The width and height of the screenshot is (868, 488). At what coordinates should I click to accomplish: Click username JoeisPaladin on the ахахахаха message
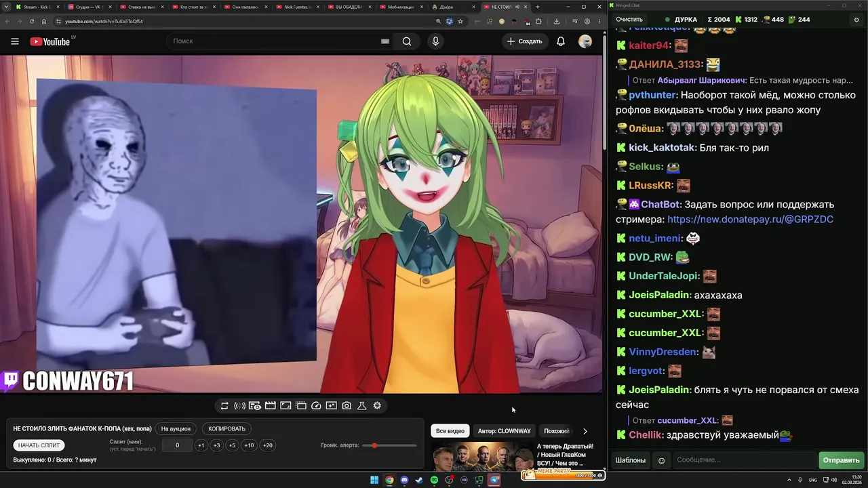point(660,296)
